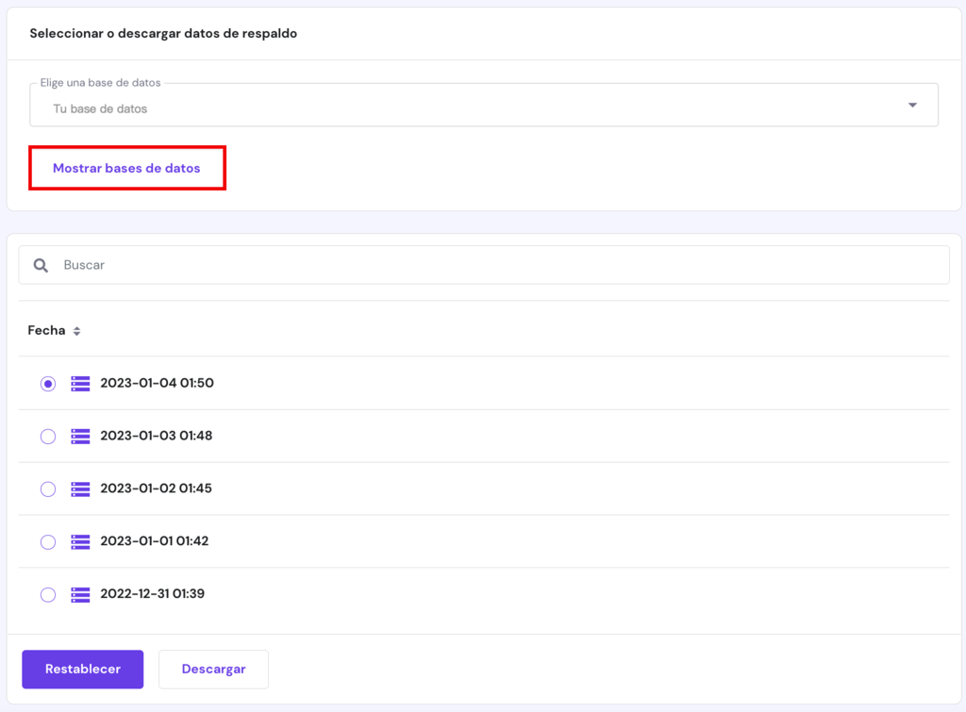Image resolution: width=966 pixels, height=712 pixels.
Task: Click the database icon next to 2023-01-01 01:42
Action: [79, 541]
